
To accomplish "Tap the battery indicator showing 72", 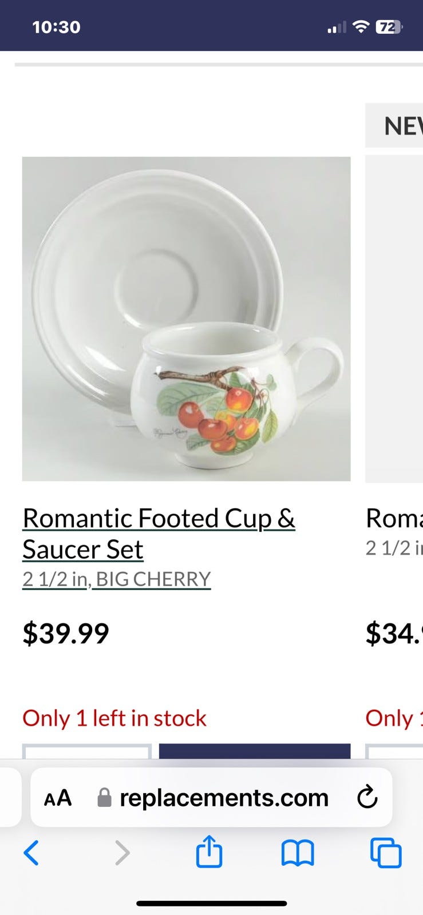I will coord(389,27).
